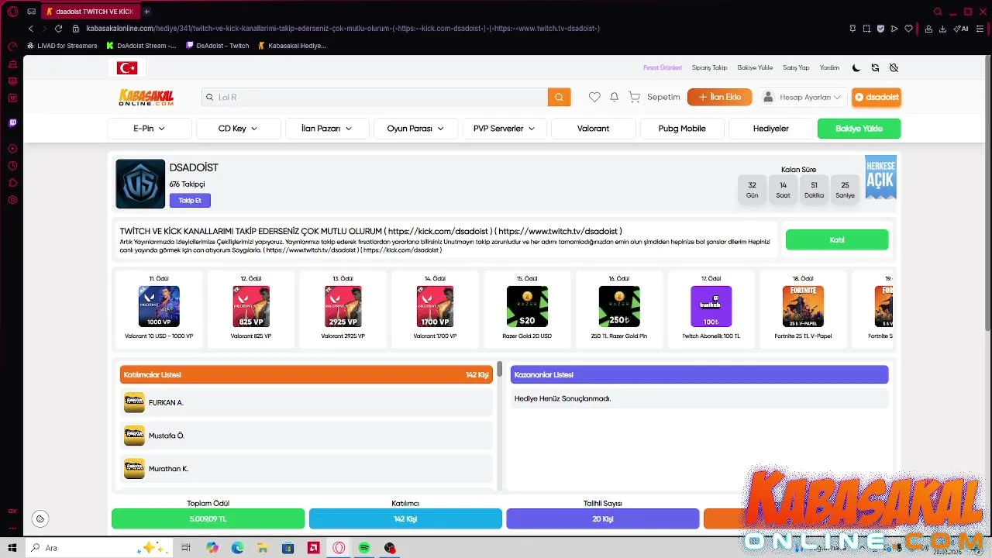The height and width of the screenshot is (558, 992).
Task: Click the Opera GX logo menu icon
Action: point(12,12)
